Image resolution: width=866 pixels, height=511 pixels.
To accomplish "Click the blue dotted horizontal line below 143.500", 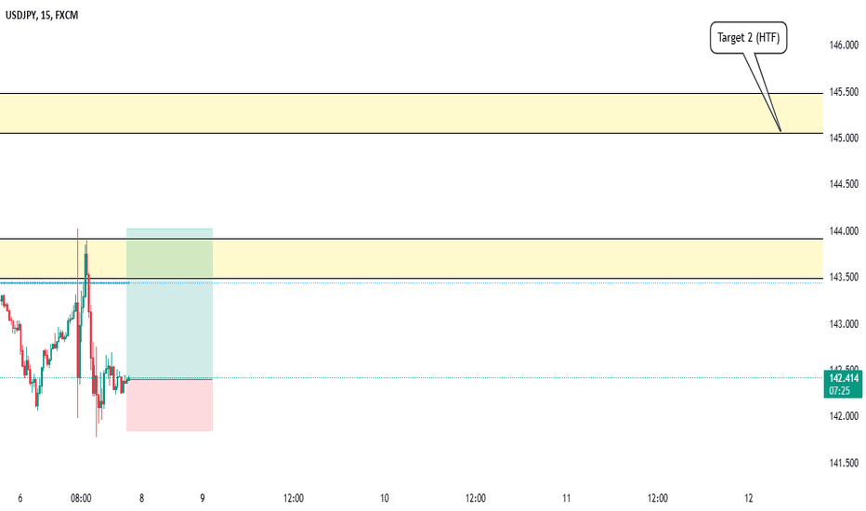I will pyautogui.click(x=412, y=282).
